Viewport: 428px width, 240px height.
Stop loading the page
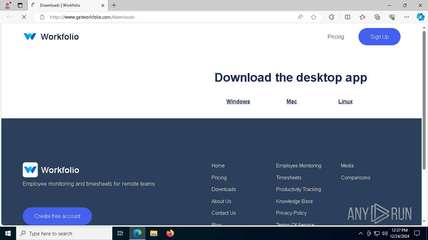24,17
